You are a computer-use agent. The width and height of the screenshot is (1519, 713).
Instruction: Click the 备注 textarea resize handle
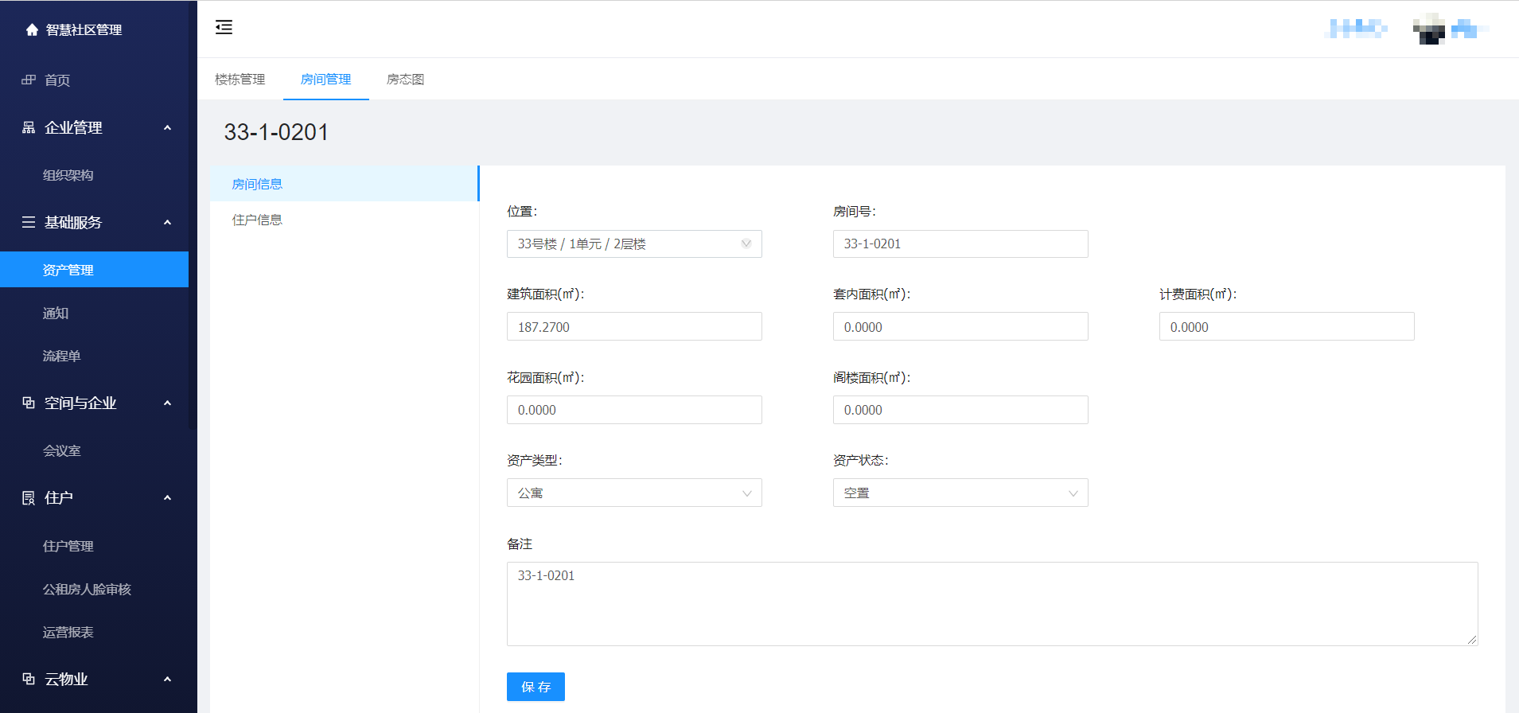1472,640
